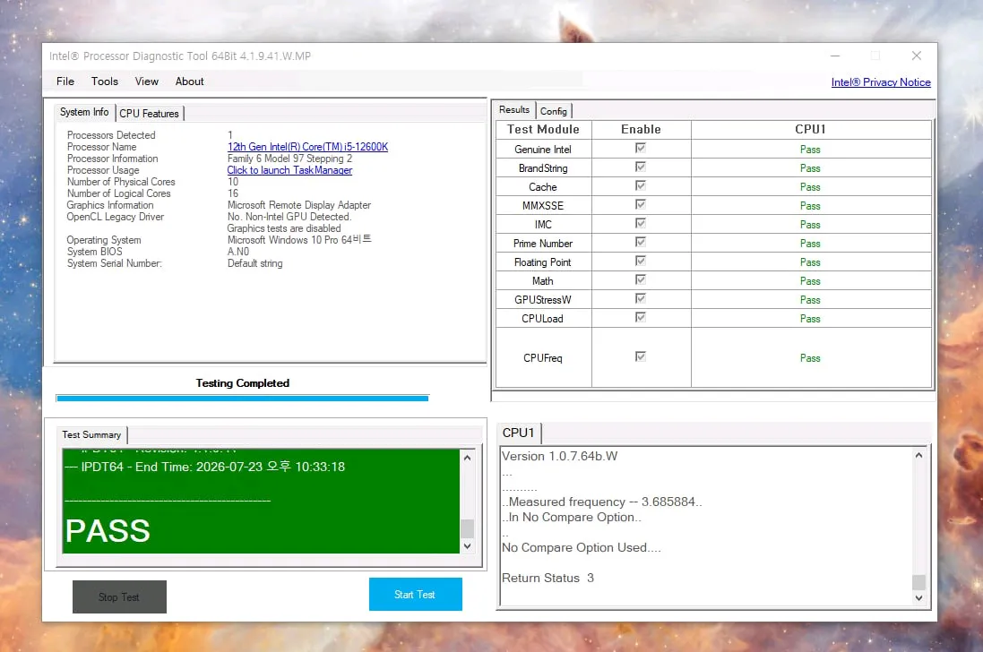
Task: Open the View menu
Action: click(x=147, y=81)
